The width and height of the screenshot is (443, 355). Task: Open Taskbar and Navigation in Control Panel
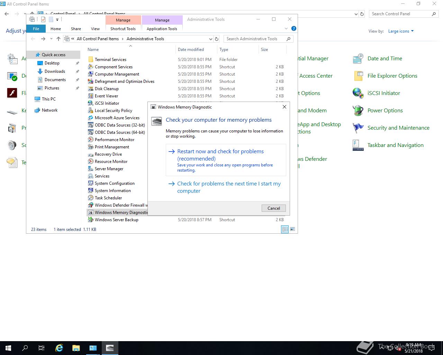pyautogui.click(x=395, y=145)
